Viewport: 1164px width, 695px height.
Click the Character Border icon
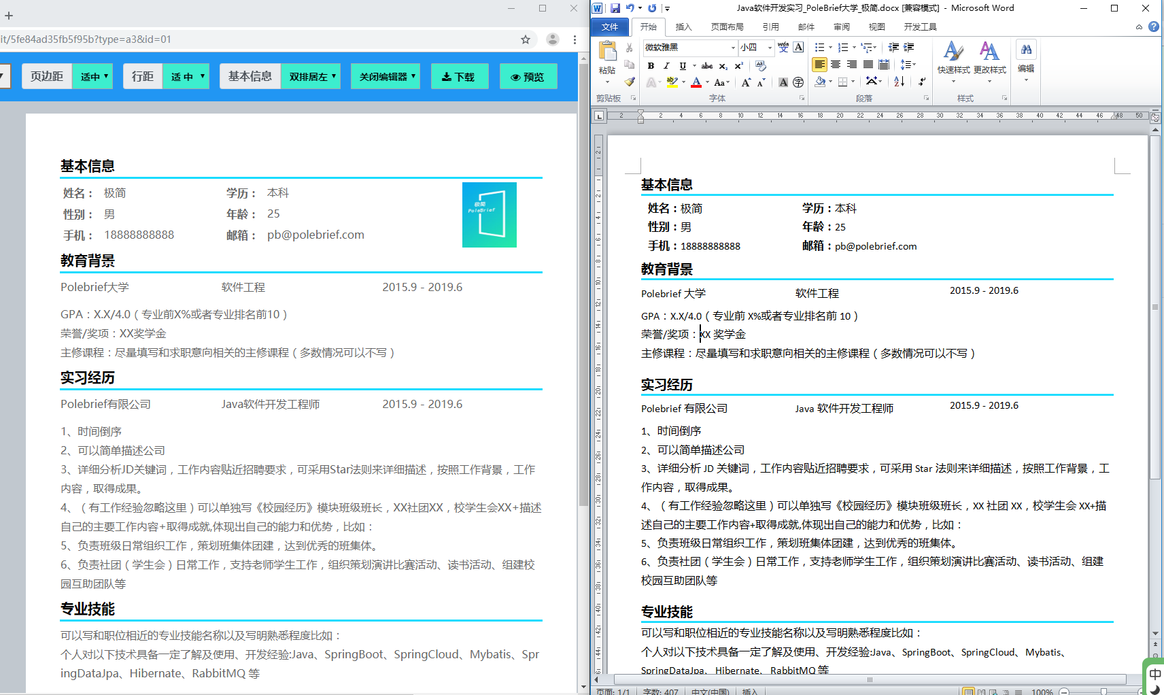click(799, 47)
